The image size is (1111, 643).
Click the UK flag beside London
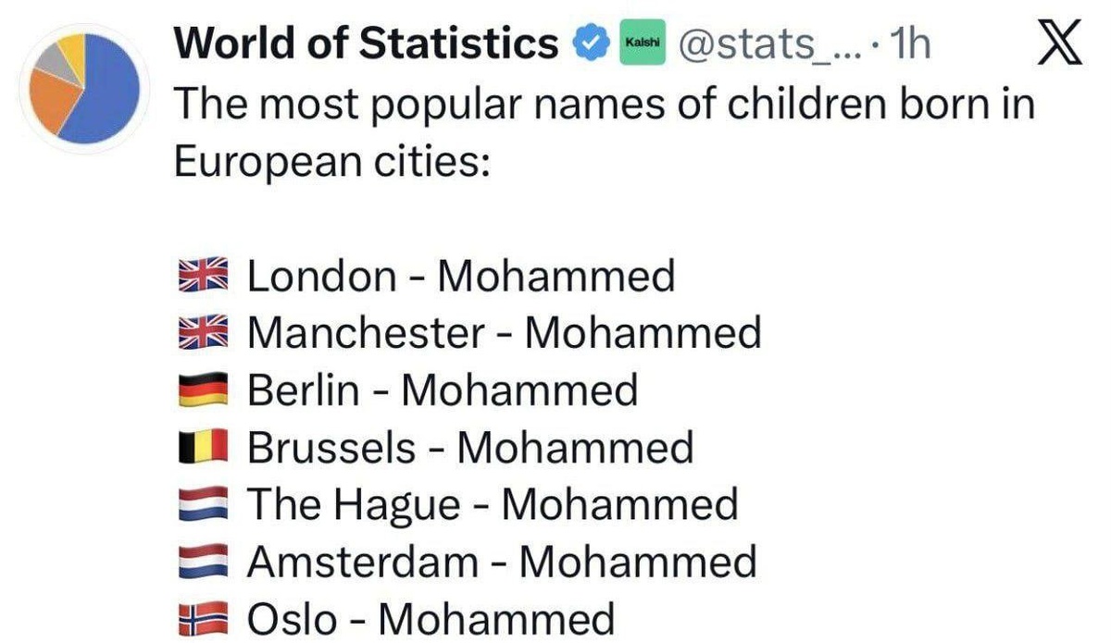202,276
